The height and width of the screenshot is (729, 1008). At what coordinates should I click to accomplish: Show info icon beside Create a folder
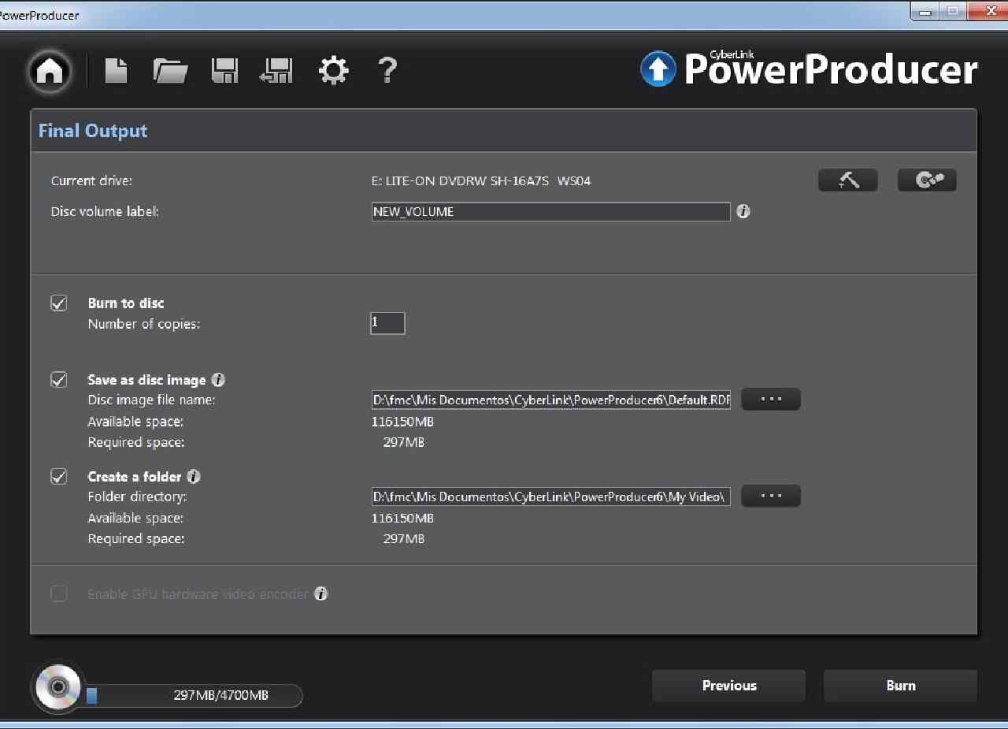pos(194,476)
